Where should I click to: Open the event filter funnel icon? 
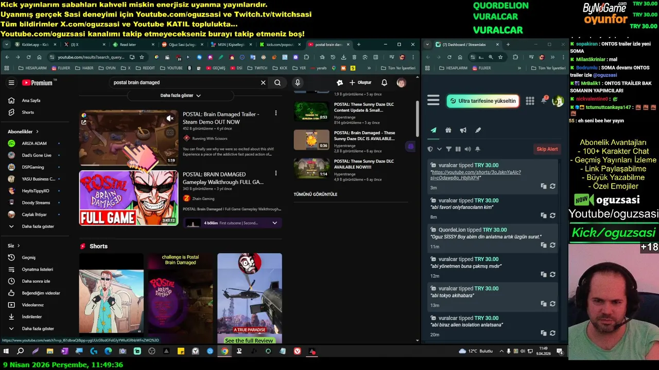[448, 149]
